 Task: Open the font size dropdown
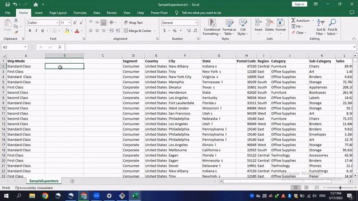[x=69, y=22]
